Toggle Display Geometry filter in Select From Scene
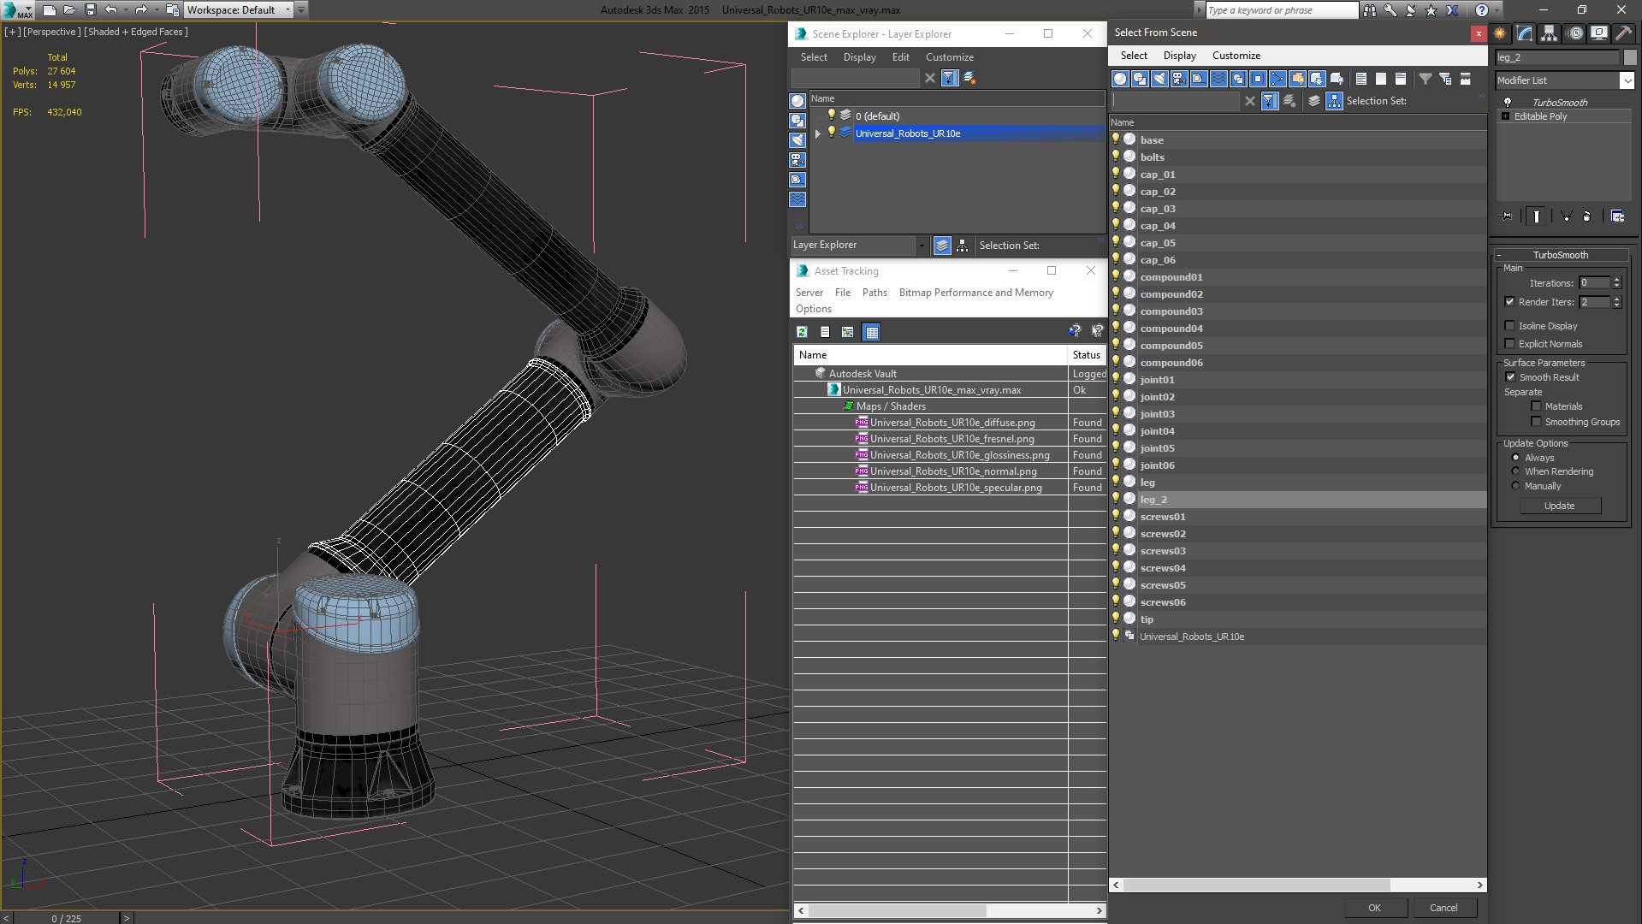This screenshot has width=1642, height=924. [1120, 79]
